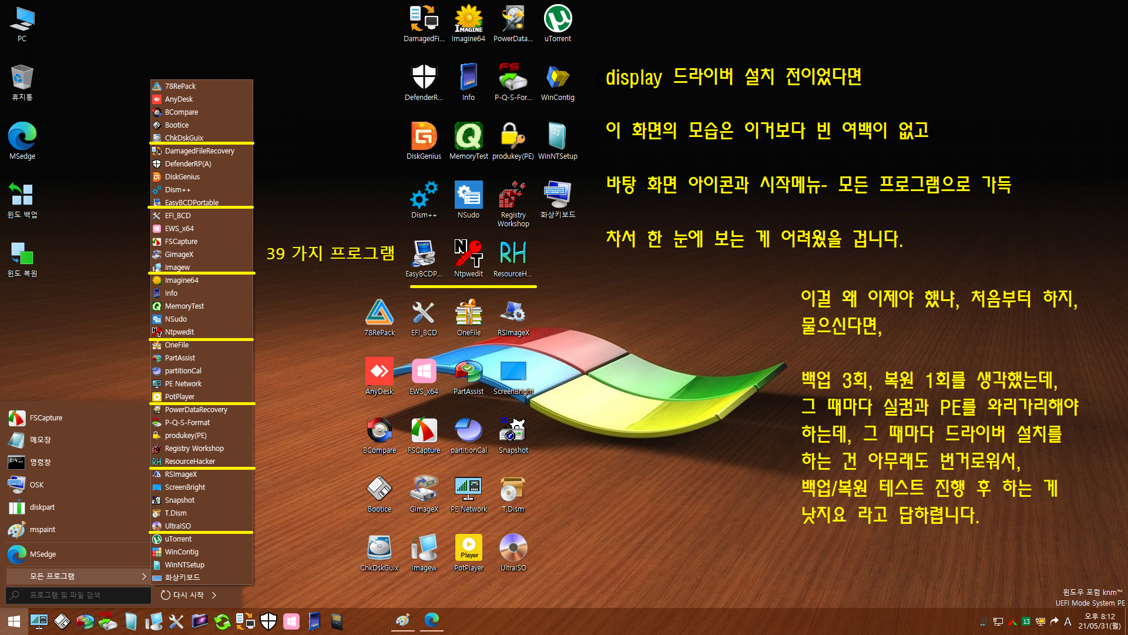Screen dimensions: 1128x635
Task: Click the Windows Start button
Action: point(14,621)
